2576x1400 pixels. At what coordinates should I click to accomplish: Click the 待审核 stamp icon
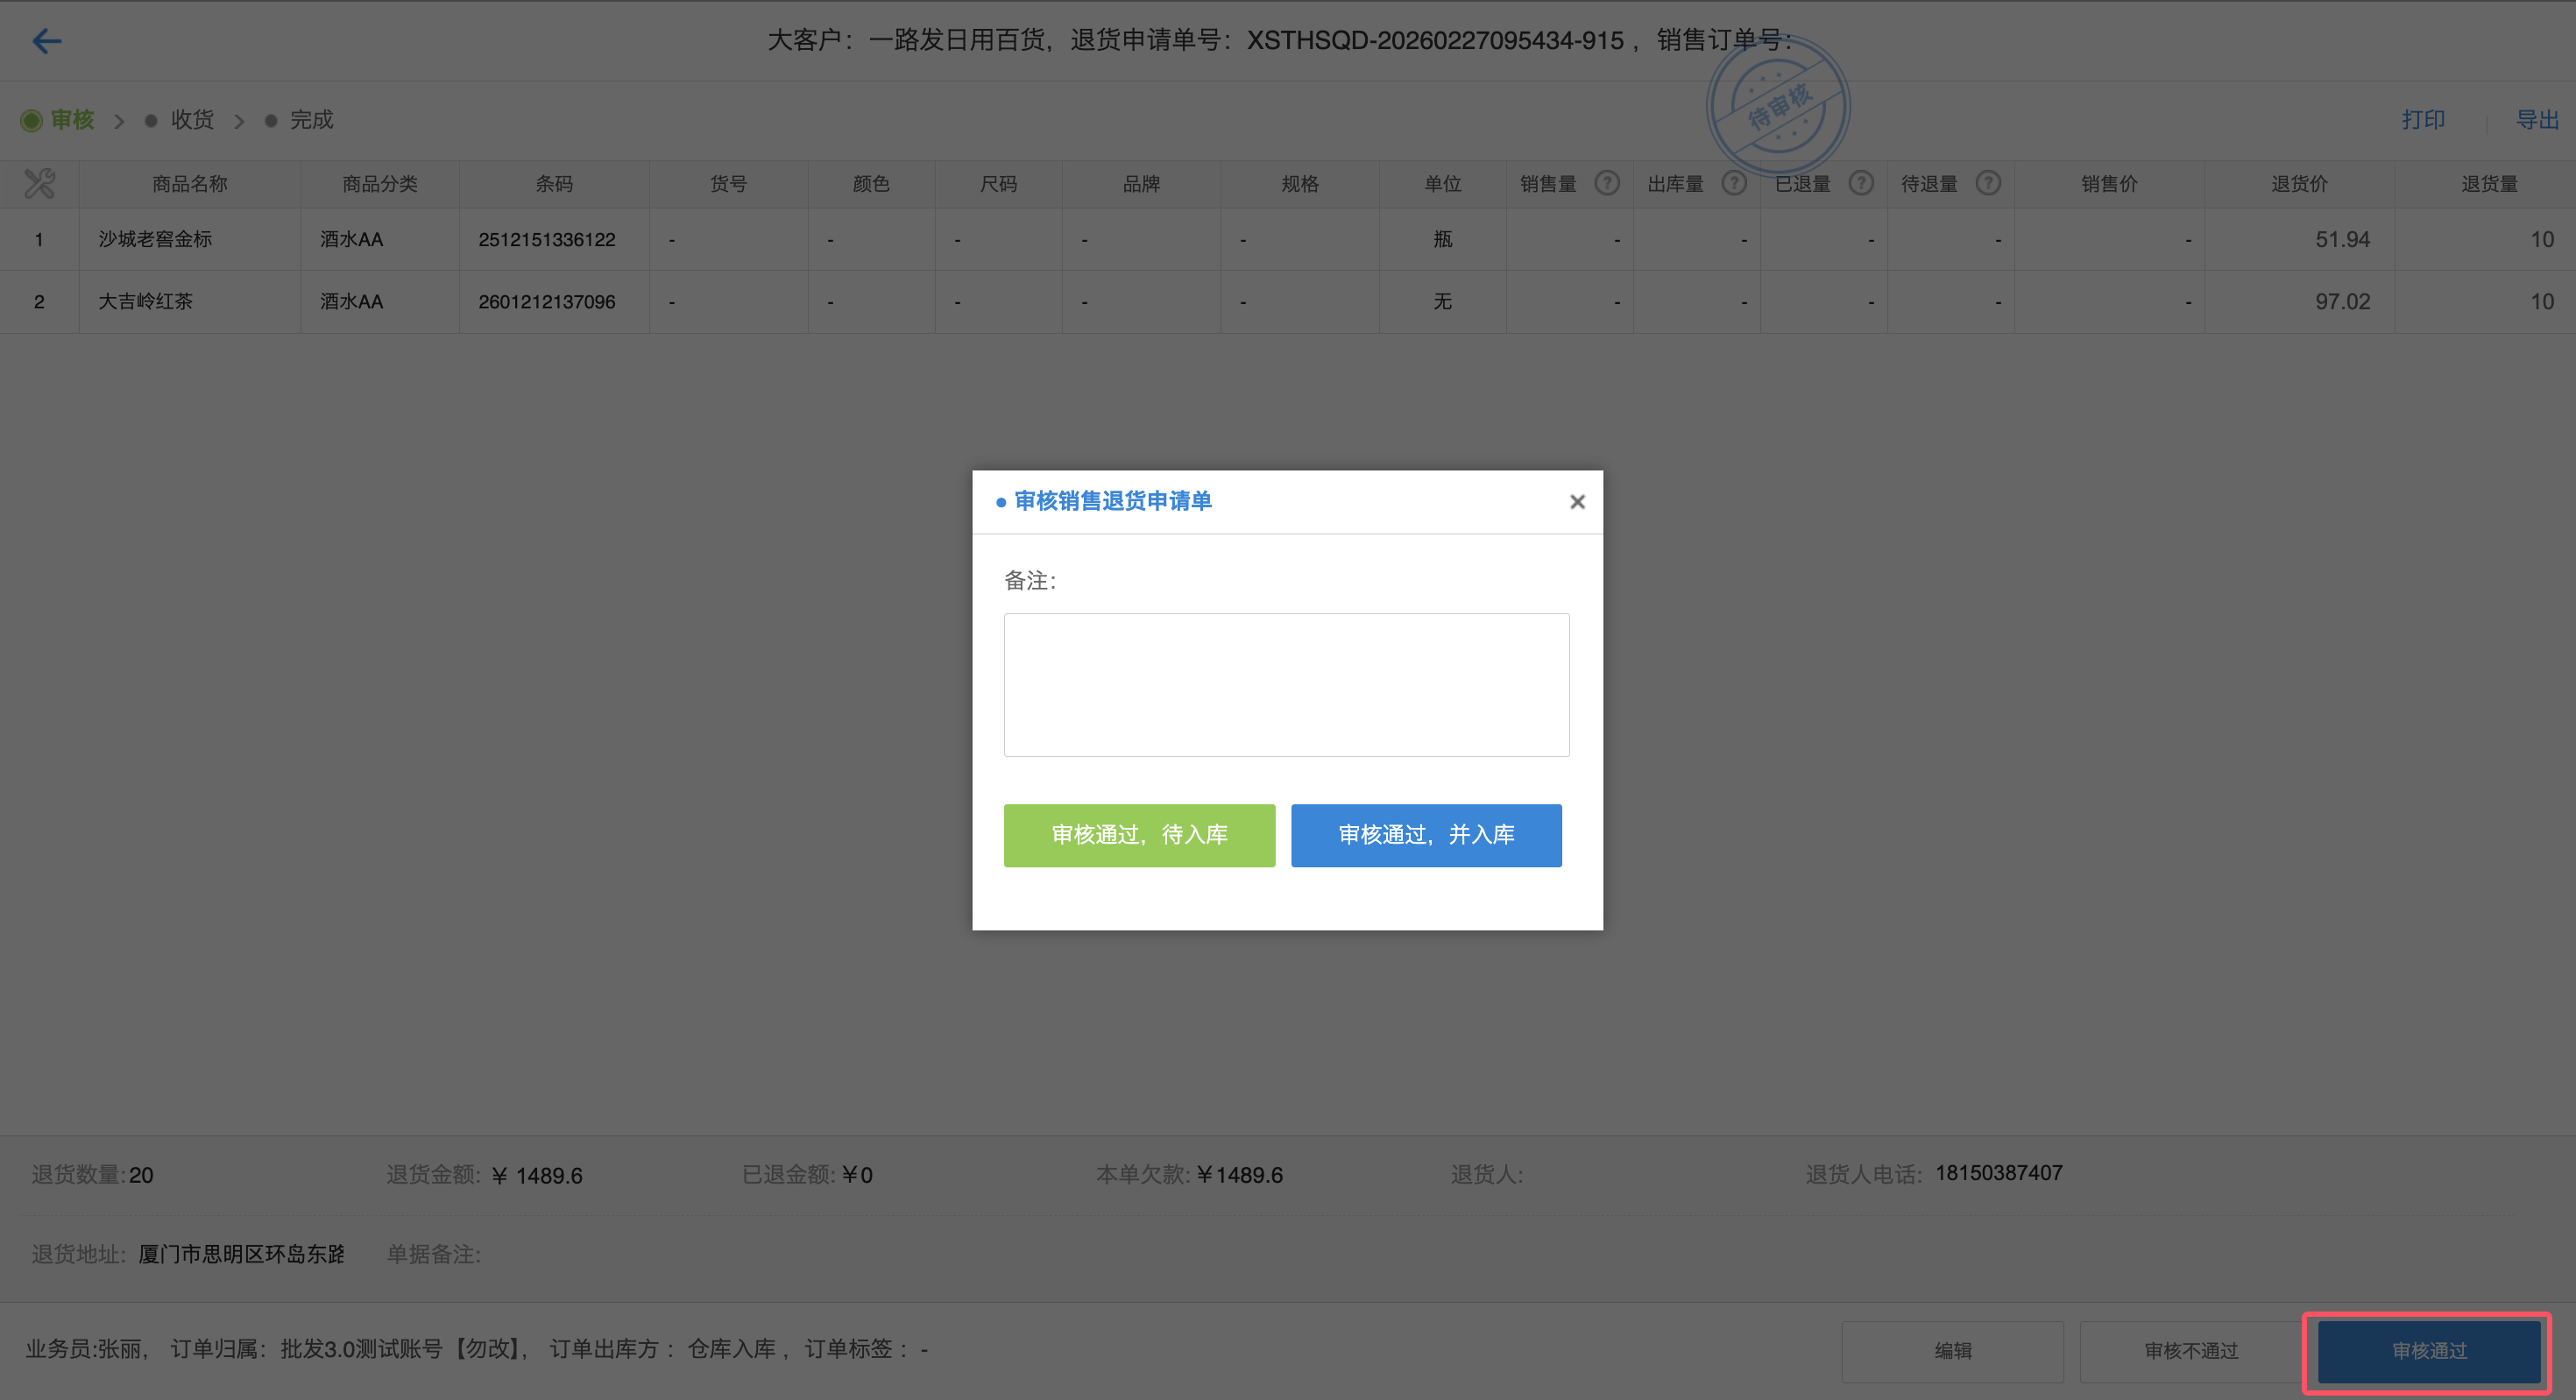click(1777, 106)
